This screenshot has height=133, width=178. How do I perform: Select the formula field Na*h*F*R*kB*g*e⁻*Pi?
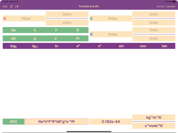point(56,121)
